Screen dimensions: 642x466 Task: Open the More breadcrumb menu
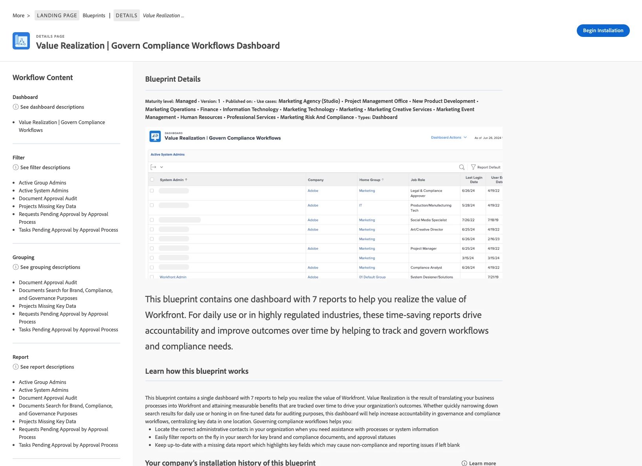click(18, 16)
